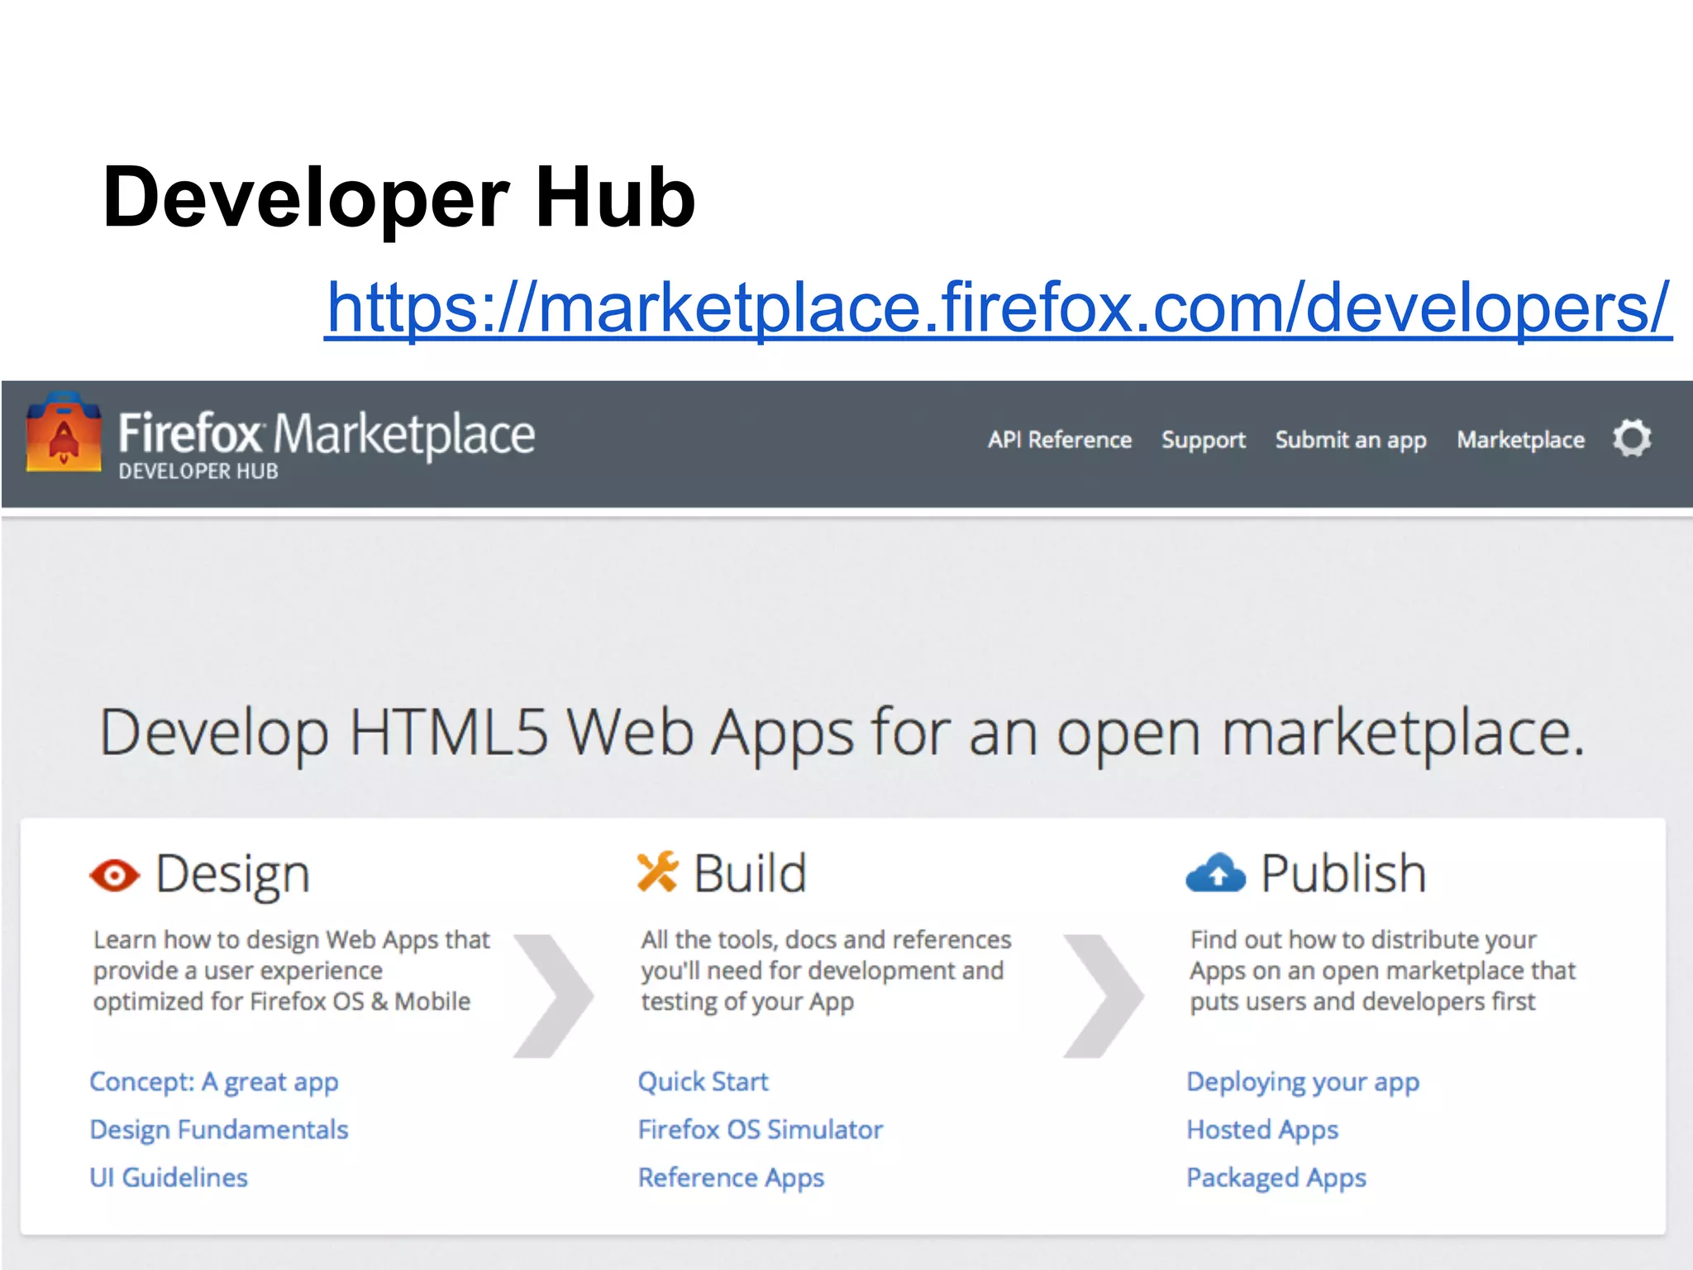Open the Design Fundamentals link
This screenshot has height=1270, width=1693.
click(x=219, y=1129)
